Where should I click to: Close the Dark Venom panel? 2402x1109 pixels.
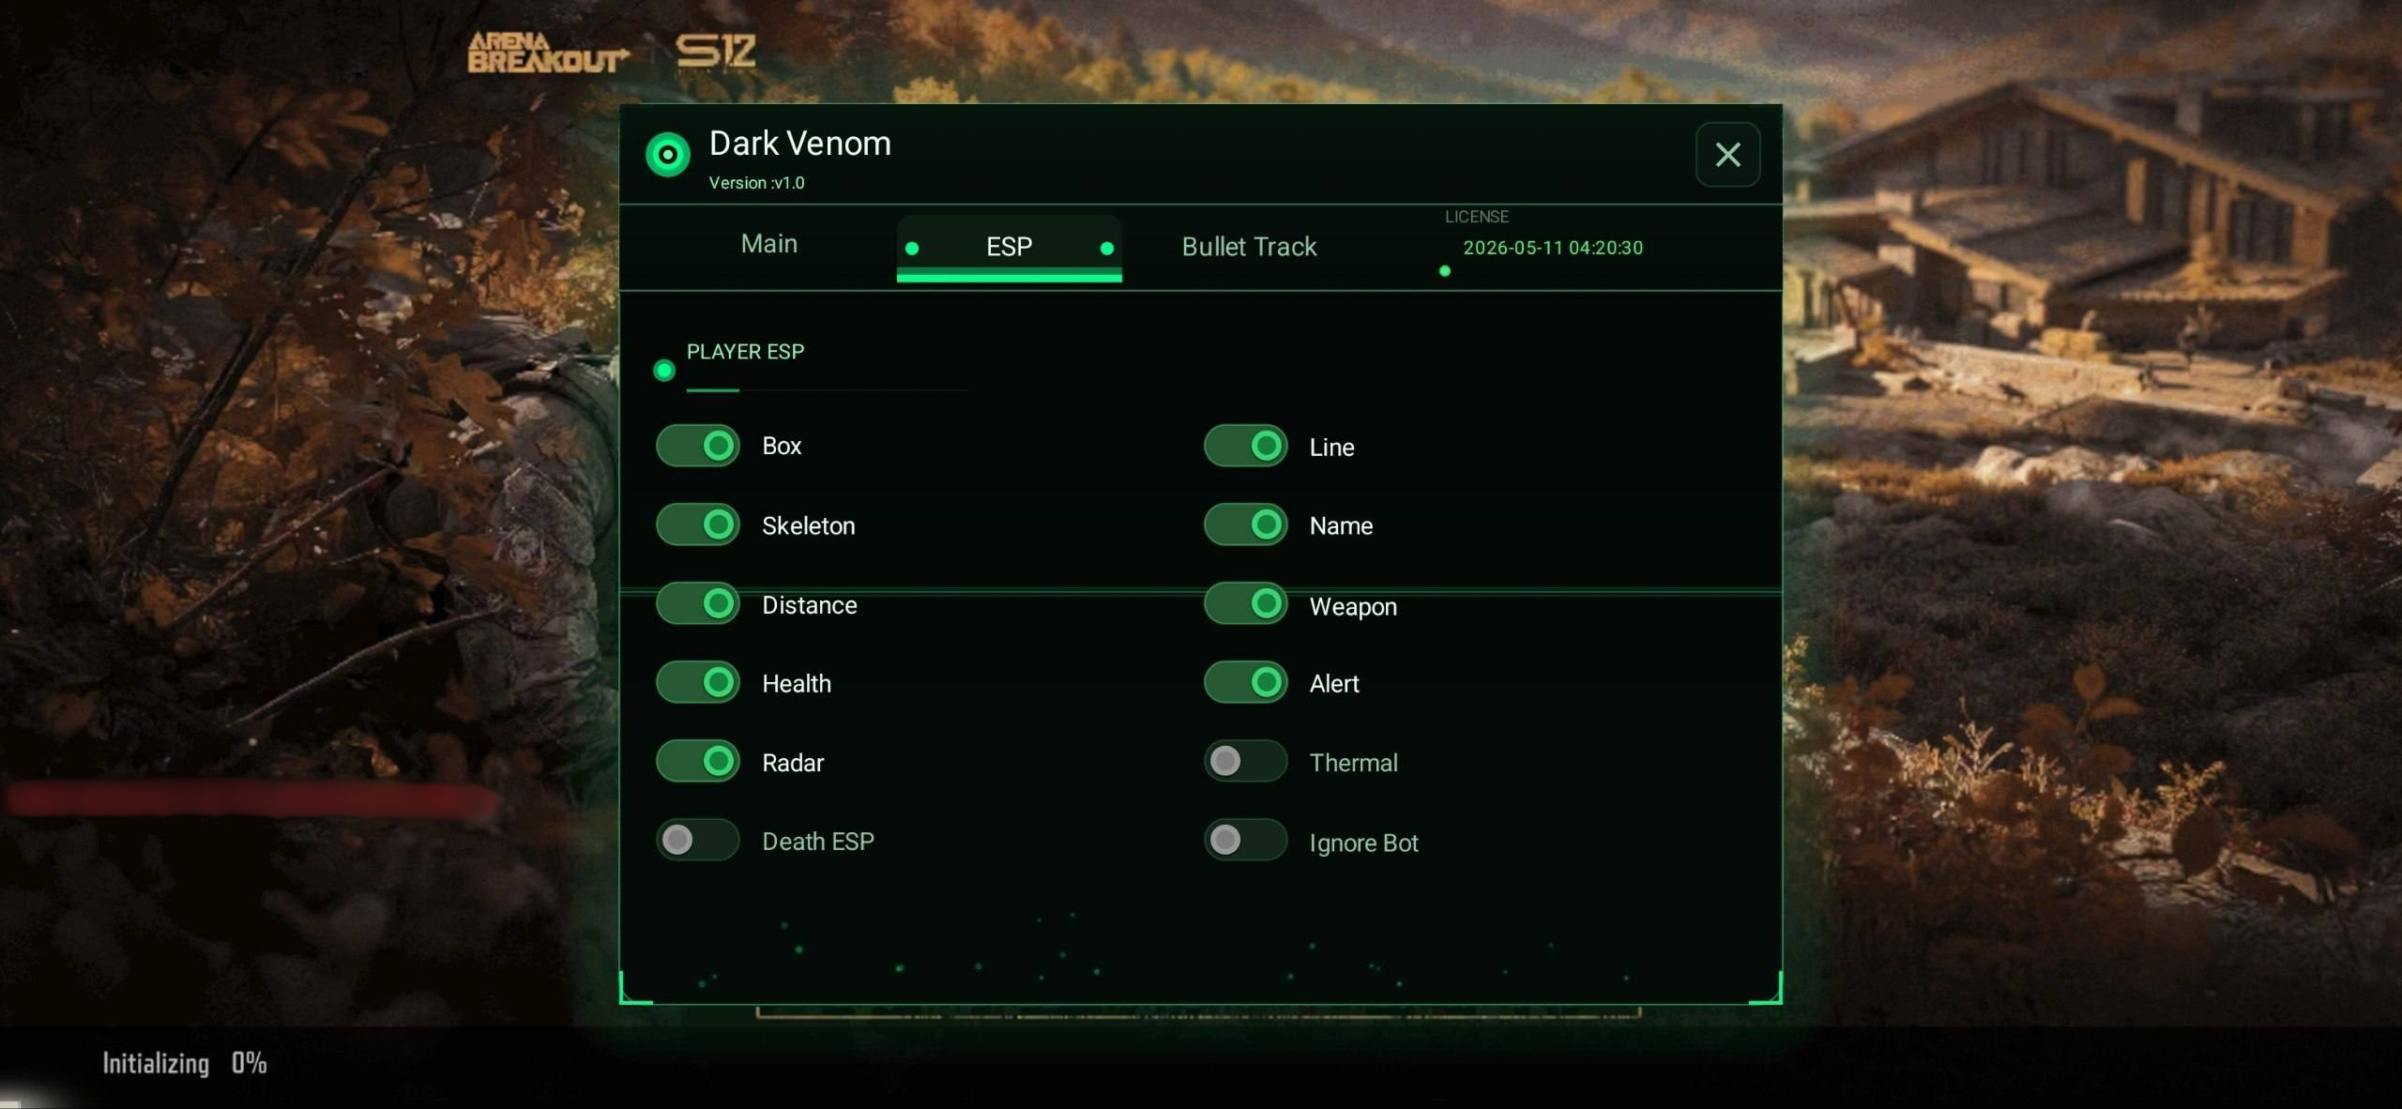click(x=1727, y=155)
